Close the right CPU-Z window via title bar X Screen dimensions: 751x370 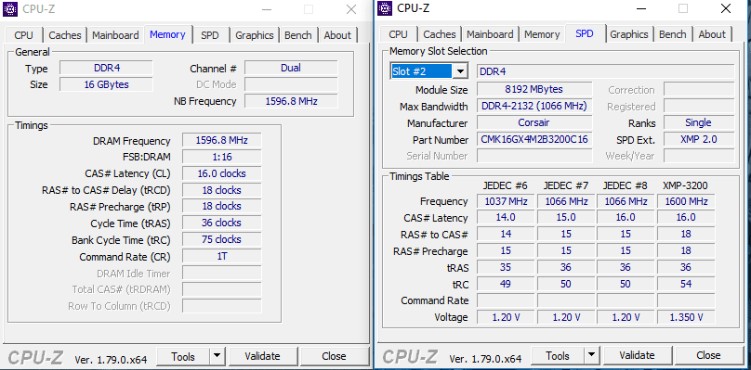[x=726, y=8]
